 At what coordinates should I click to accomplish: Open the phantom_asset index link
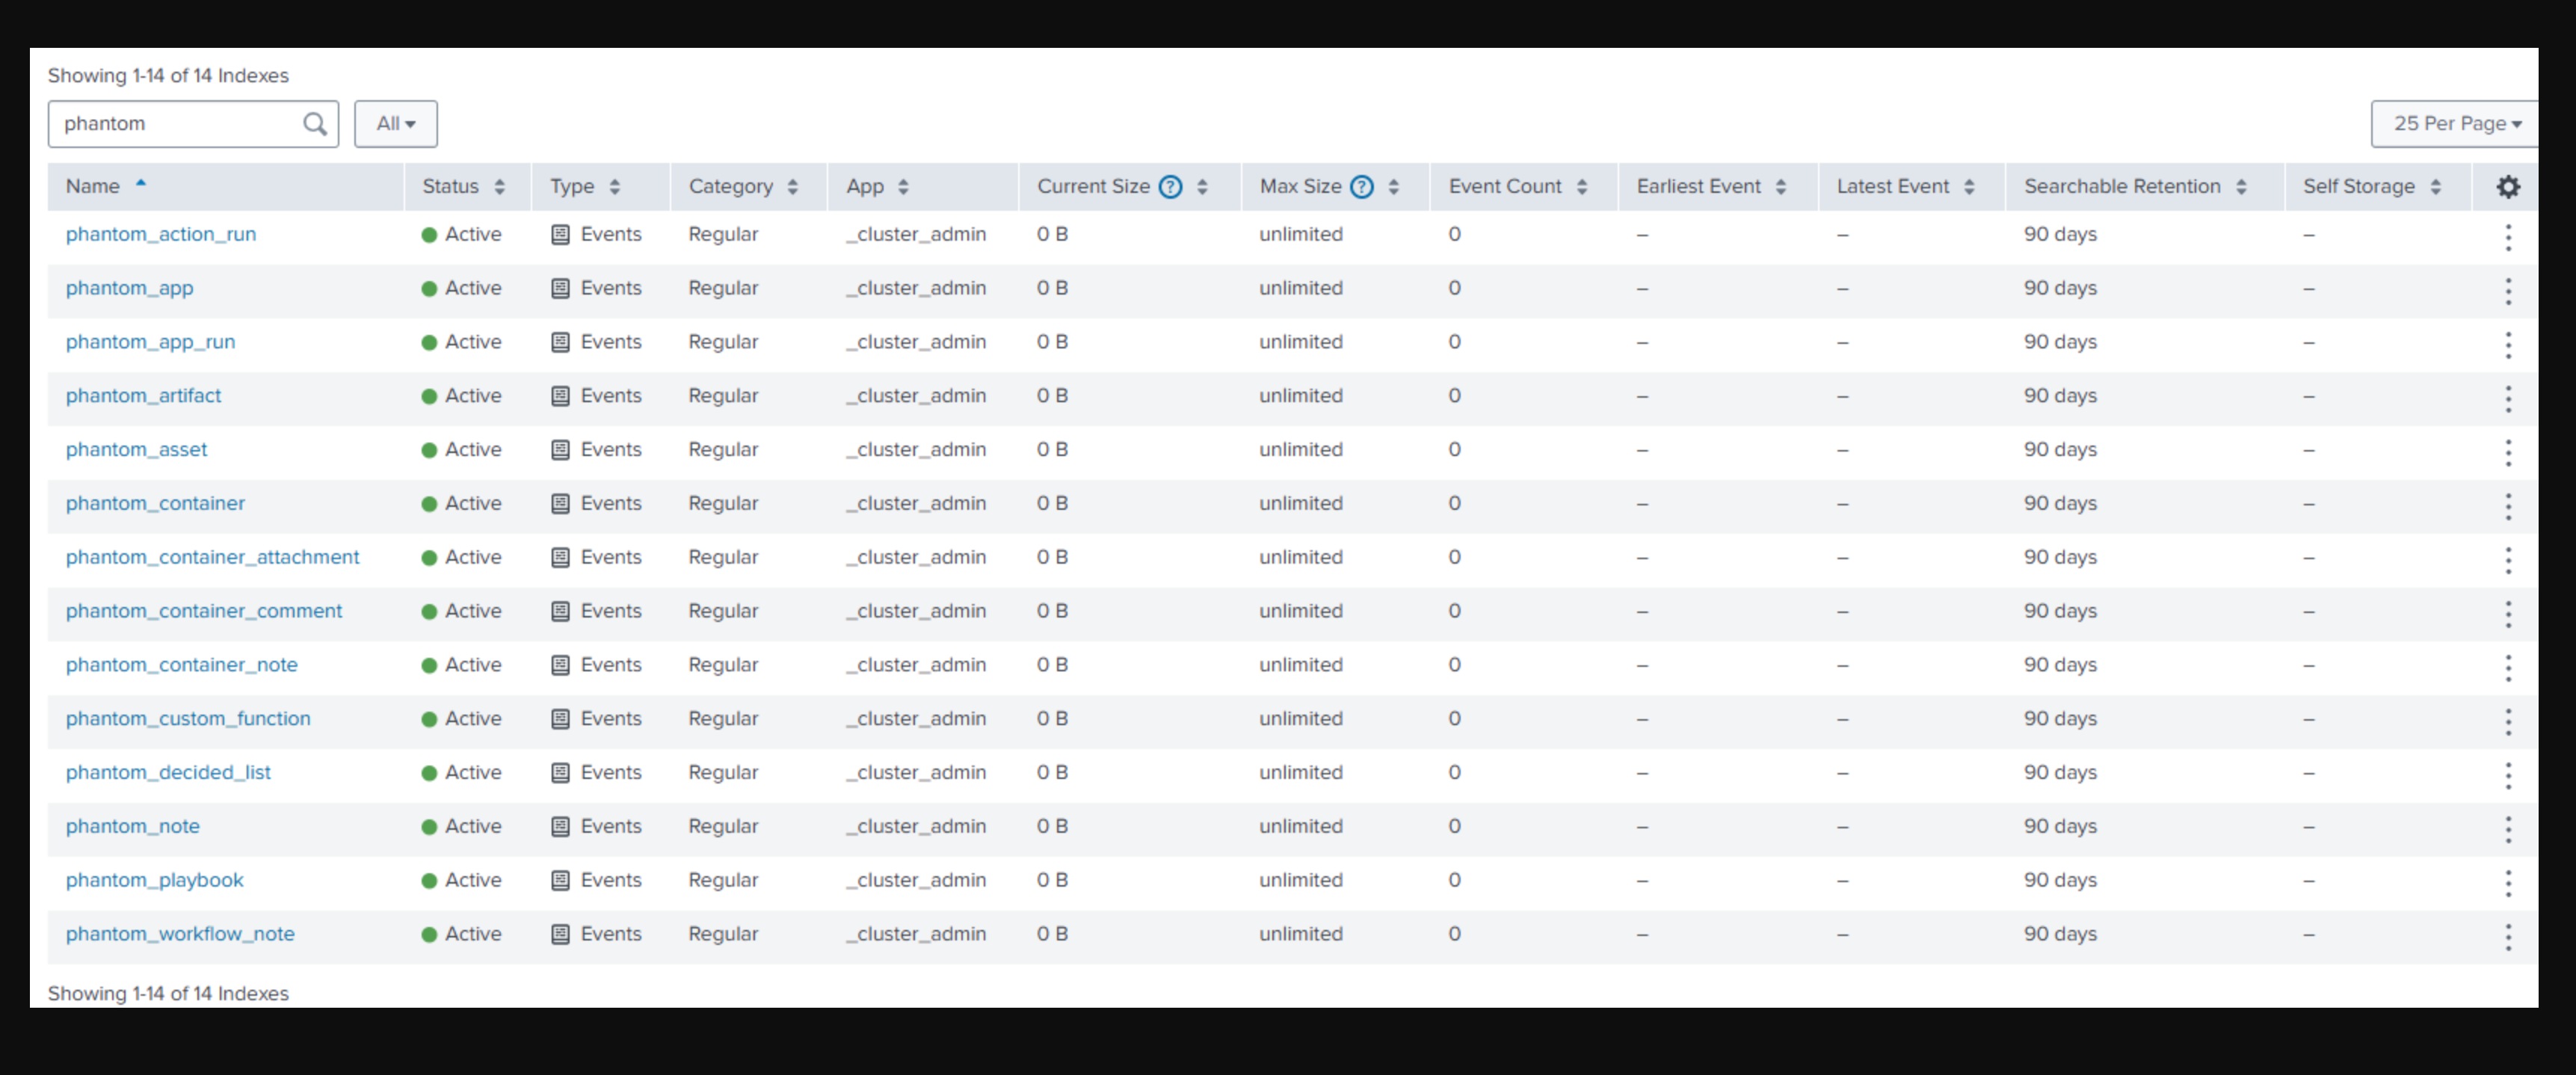tap(137, 450)
